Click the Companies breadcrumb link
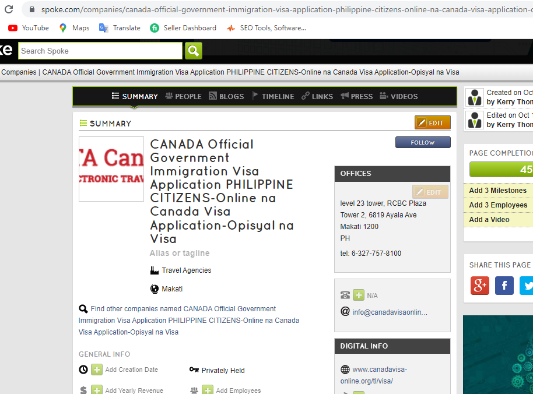 19,72
